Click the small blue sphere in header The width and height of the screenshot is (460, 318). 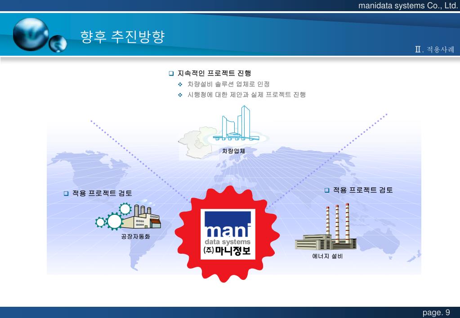pyautogui.click(x=58, y=44)
